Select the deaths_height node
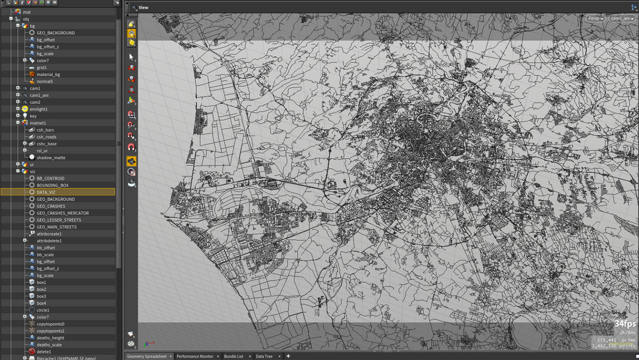639x360 pixels. 51,338
